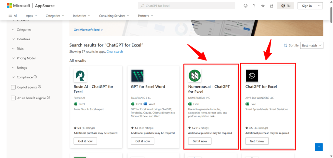Click the Rosie AI app logo

(x=80, y=76)
